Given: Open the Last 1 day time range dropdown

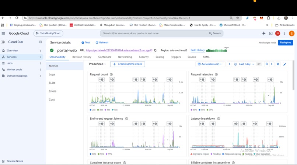Looking at the screenshot, I should [x=244, y=64].
